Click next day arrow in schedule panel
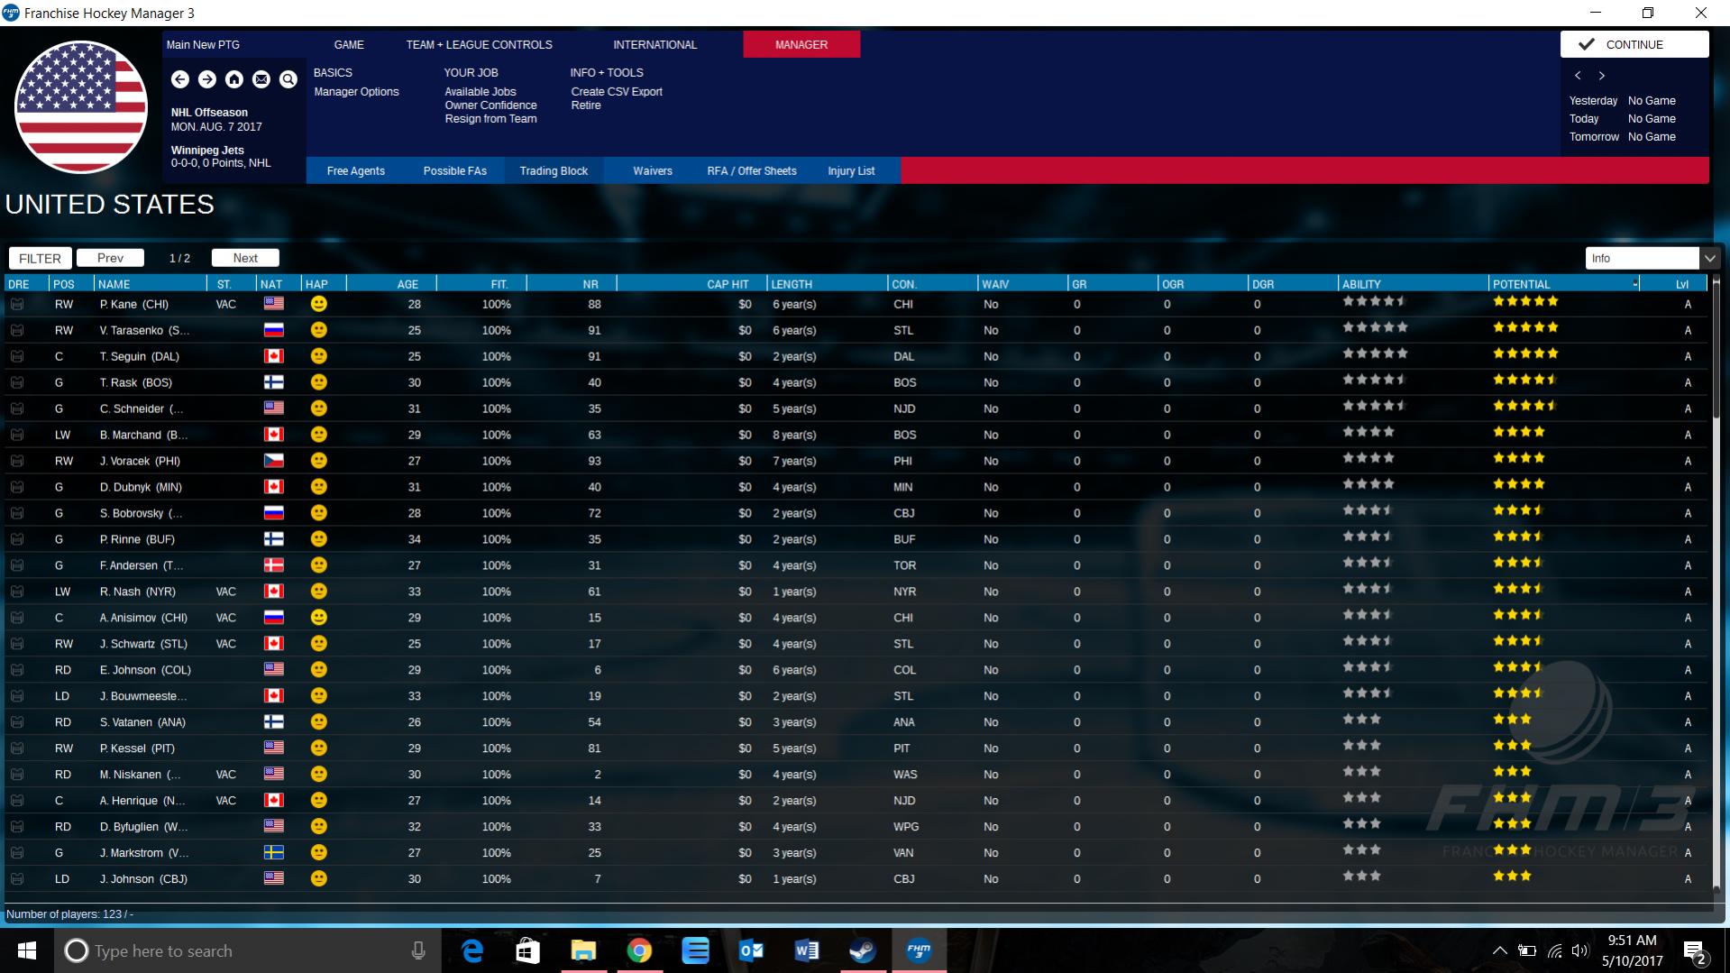Screen dimensions: 1730x973 [x=1602, y=76]
